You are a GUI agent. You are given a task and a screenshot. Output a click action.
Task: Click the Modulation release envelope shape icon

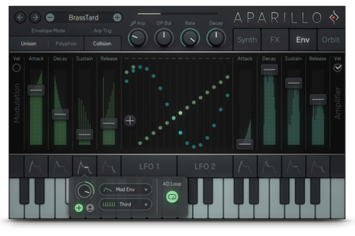coord(109,166)
